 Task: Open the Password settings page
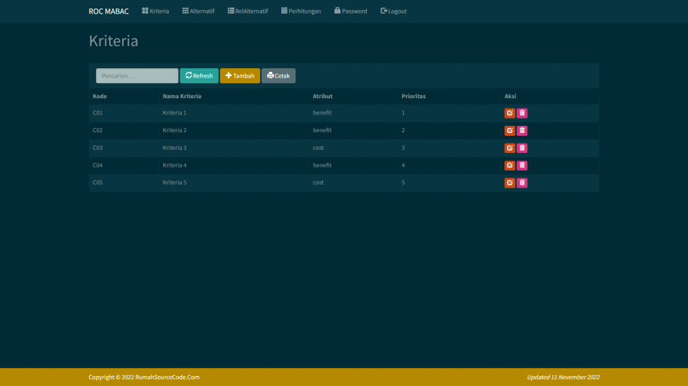[350, 11]
